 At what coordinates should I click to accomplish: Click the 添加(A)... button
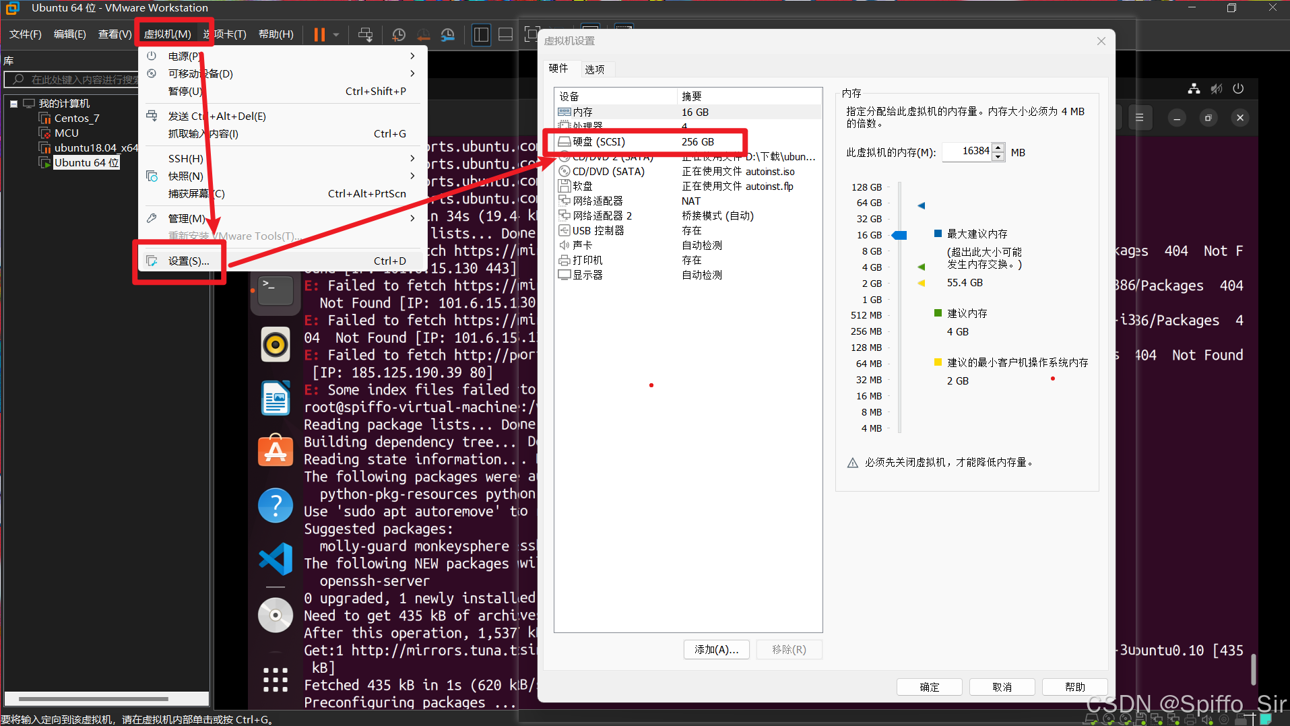(x=717, y=649)
